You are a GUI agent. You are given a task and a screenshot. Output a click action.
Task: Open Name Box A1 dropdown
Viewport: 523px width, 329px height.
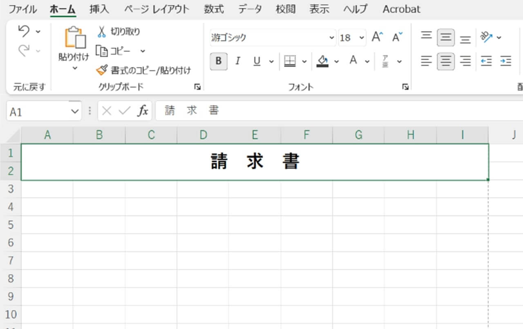click(74, 111)
